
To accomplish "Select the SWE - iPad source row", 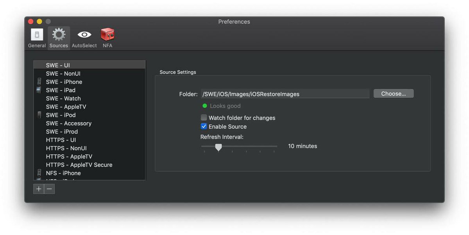I will (x=90, y=90).
